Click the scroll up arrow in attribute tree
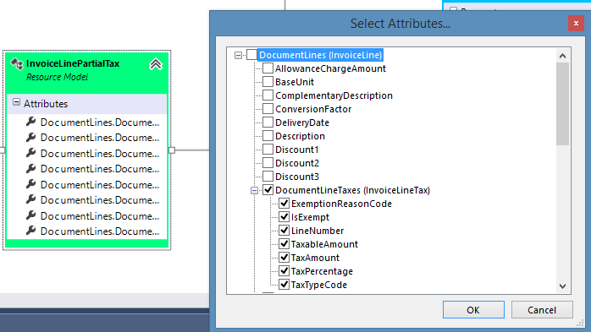591x332 pixels. [x=562, y=56]
